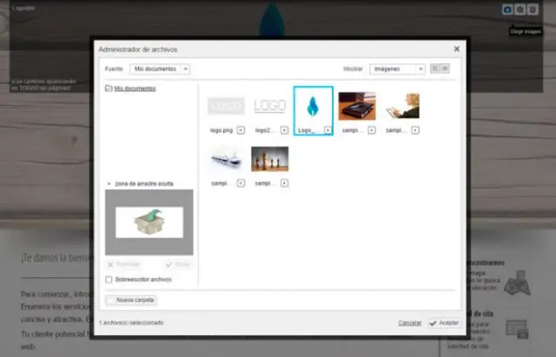
Task: Click the Nueva carpeta button
Action: 131,300
